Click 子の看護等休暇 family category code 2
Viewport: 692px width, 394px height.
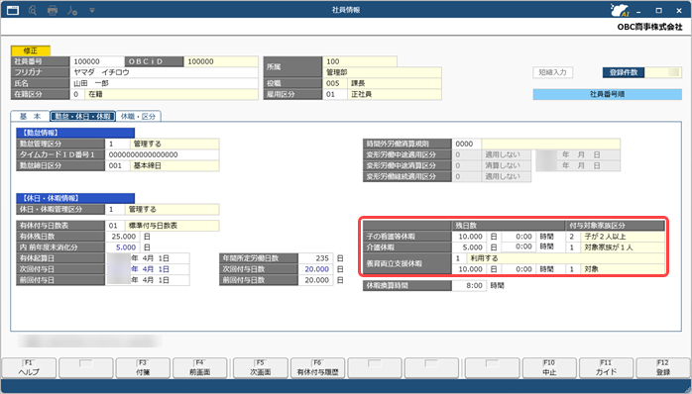coord(572,237)
